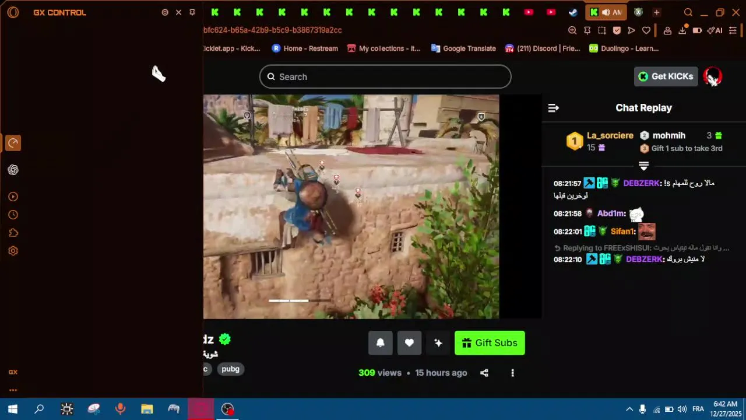Open File Explorer from the taskbar

(147, 409)
